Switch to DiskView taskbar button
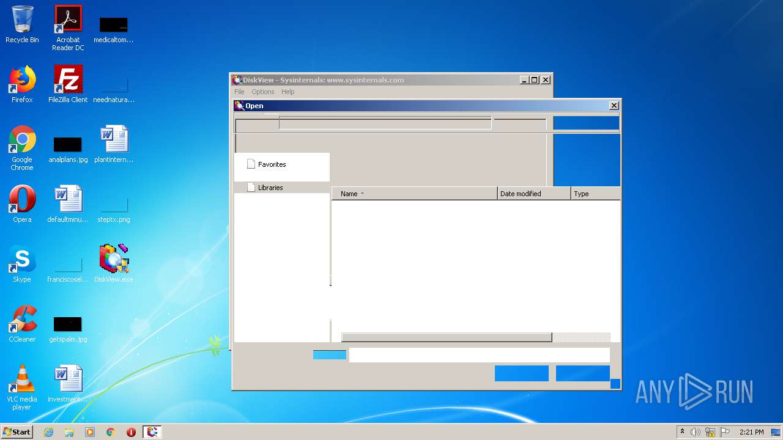The image size is (783, 440). click(x=152, y=432)
